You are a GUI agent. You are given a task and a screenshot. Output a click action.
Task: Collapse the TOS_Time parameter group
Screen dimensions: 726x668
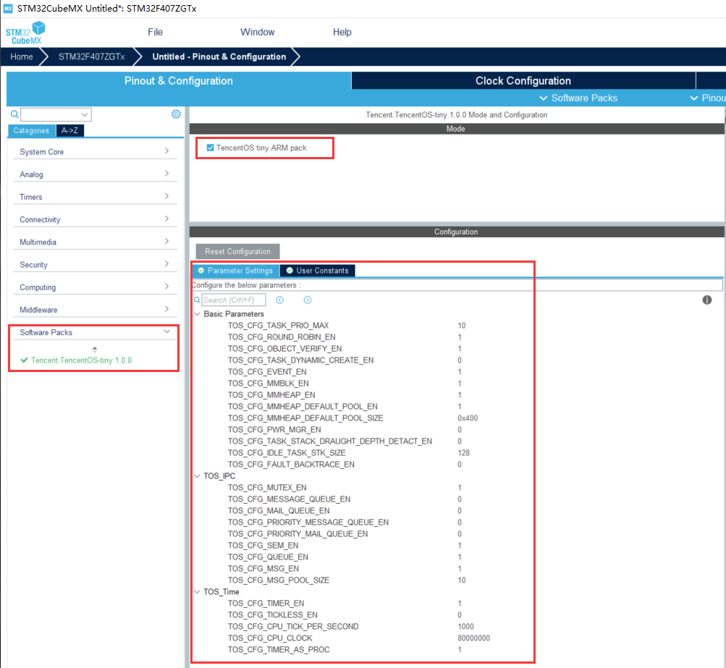click(197, 591)
